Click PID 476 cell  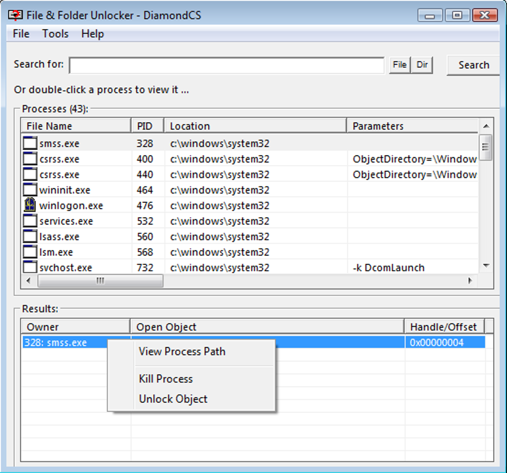[145, 205]
